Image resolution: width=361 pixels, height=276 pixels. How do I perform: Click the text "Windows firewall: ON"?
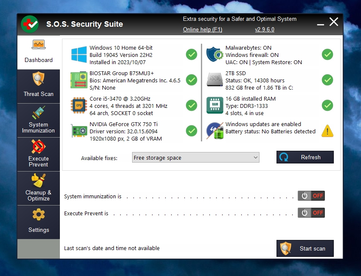252,55
